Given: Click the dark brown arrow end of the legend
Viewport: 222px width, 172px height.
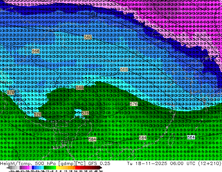Looking at the screenshot, I should [x=100, y=167].
